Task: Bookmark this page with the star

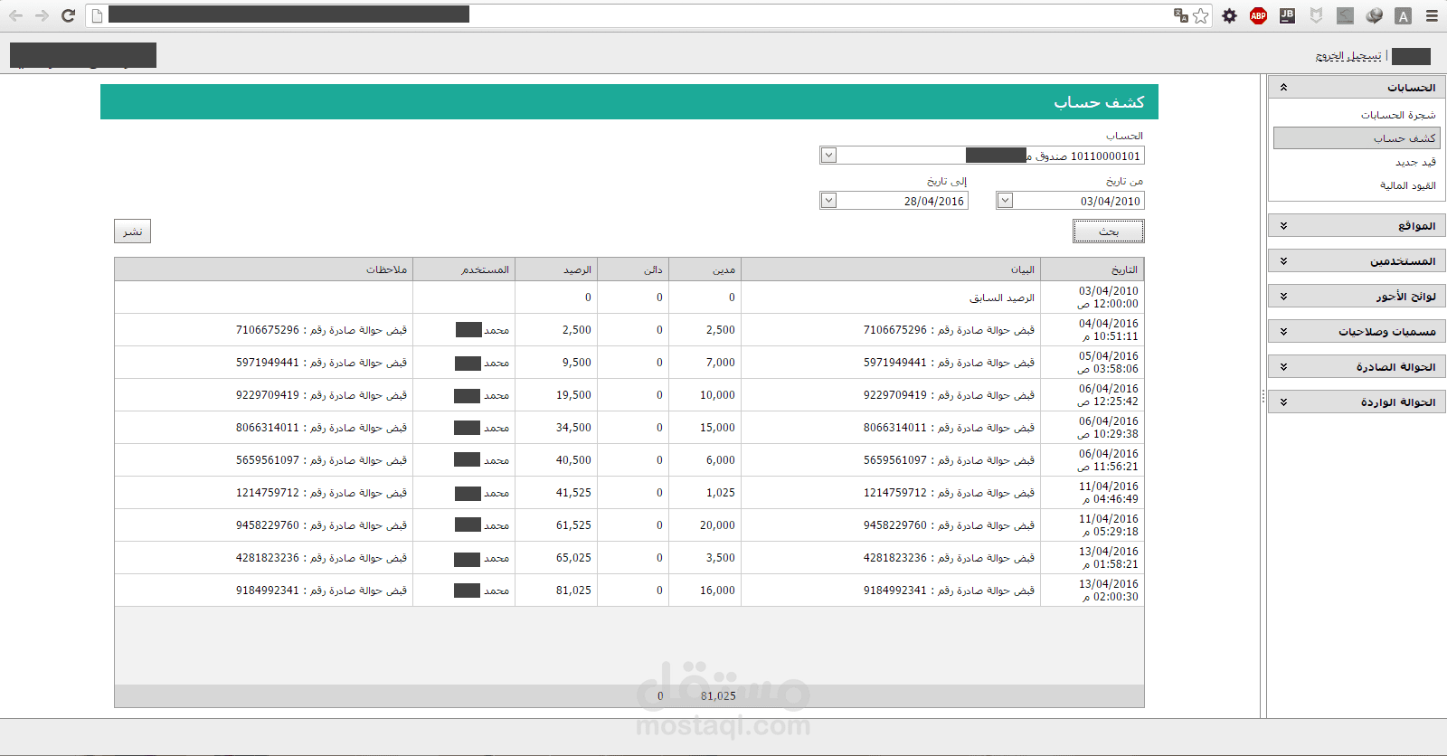Action: tap(1201, 15)
